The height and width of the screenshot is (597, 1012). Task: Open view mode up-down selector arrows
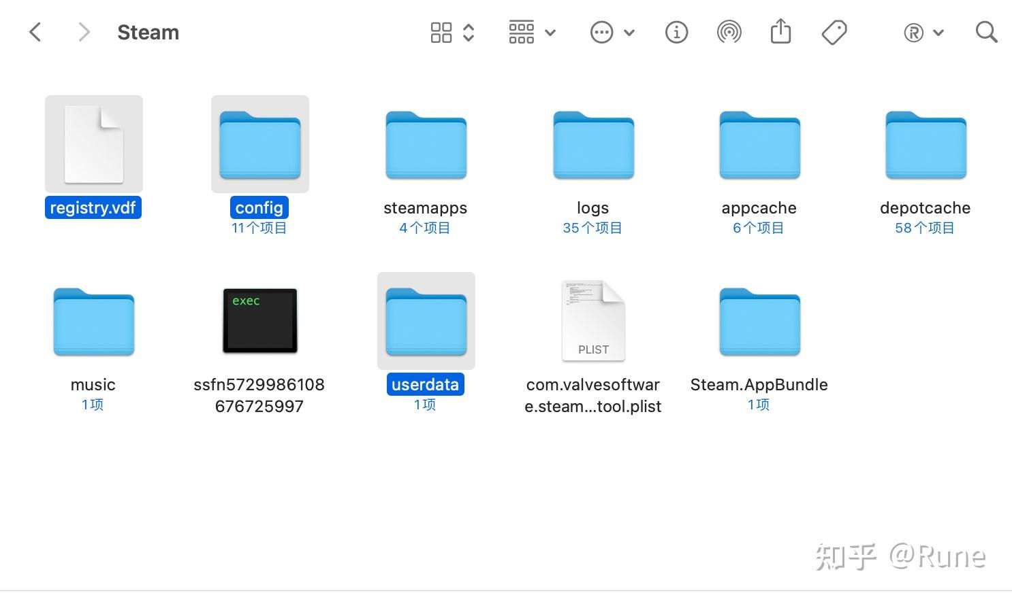(x=469, y=32)
